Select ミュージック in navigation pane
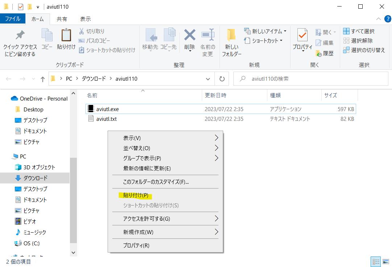Screen dimensions: 392x267 pyautogui.click(x=31, y=232)
